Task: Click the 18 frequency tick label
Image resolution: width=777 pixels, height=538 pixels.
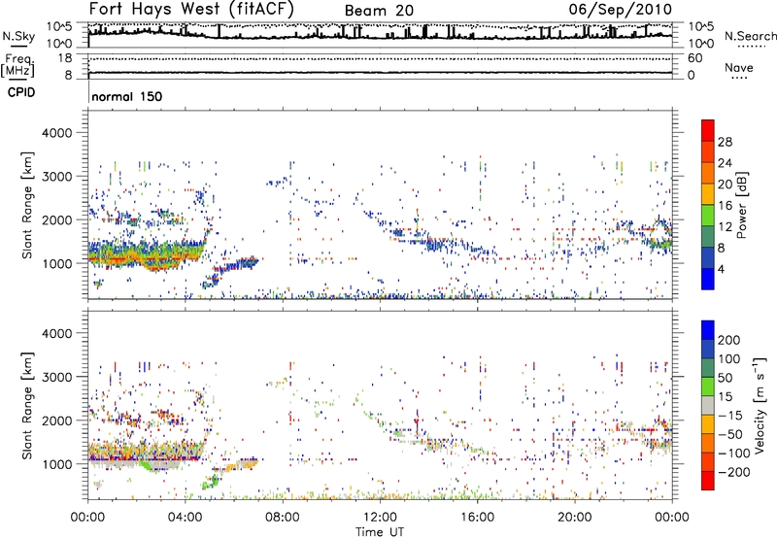Action: 65,58
